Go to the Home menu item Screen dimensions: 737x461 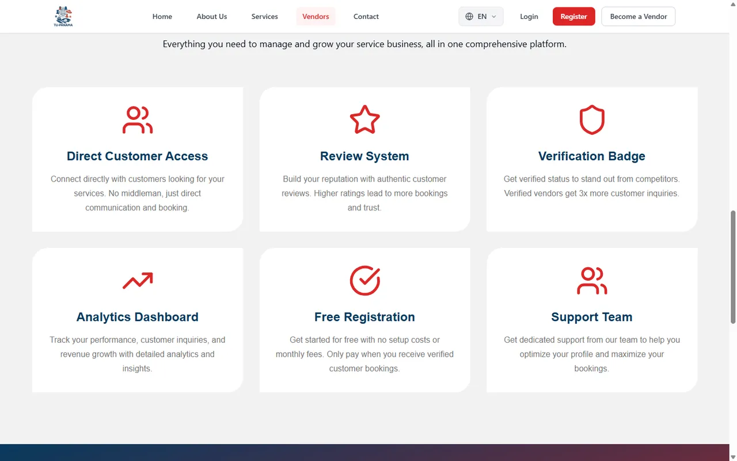pos(162,17)
